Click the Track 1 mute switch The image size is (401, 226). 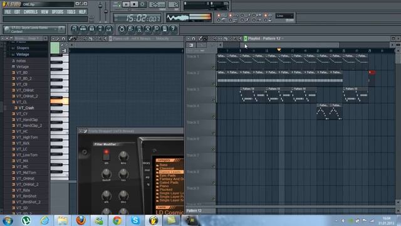point(213,67)
